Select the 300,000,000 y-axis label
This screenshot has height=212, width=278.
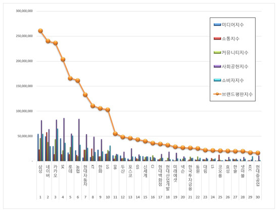pyautogui.click(x=24, y=11)
